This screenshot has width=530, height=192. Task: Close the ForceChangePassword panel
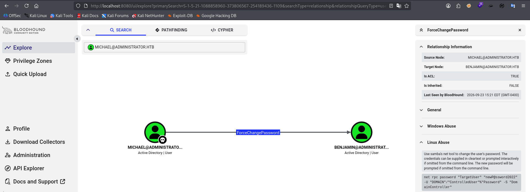[520, 30]
